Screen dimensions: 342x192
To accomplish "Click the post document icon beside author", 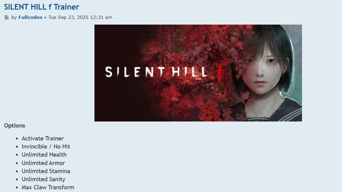I will click(7, 17).
